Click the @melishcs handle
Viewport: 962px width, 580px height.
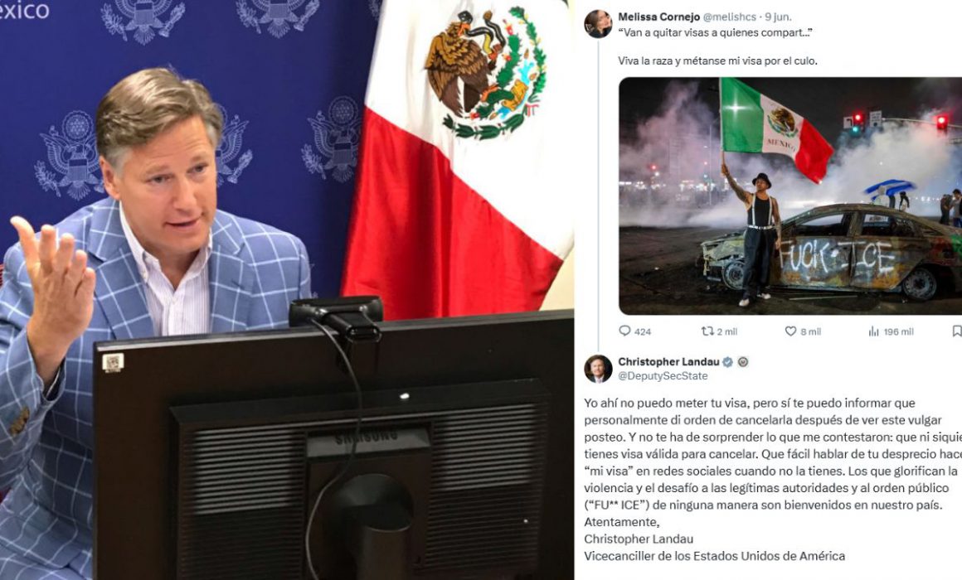[730, 17]
